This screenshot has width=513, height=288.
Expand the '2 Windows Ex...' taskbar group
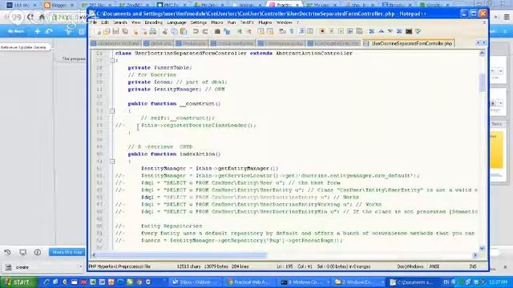coord(382,282)
